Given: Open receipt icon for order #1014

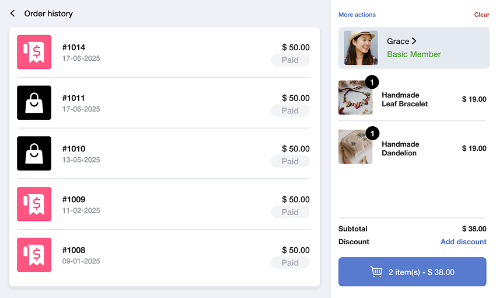Looking at the screenshot, I should coord(34,52).
